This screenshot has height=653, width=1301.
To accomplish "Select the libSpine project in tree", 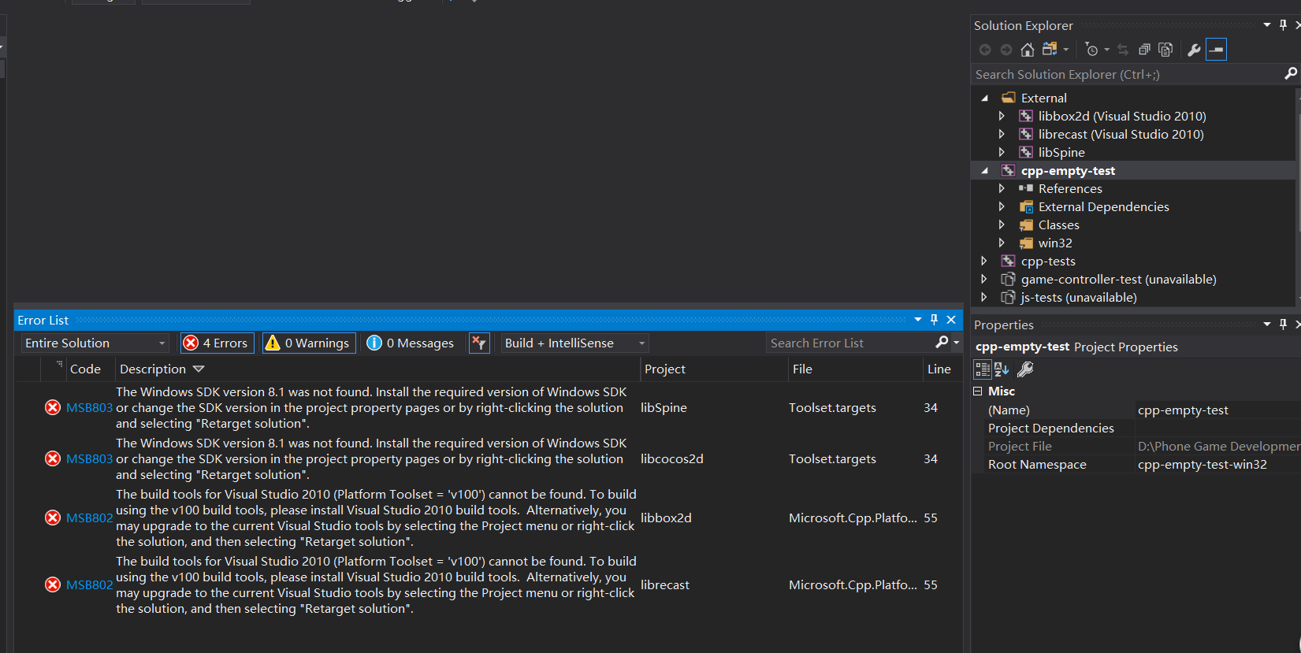I will tap(1061, 152).
